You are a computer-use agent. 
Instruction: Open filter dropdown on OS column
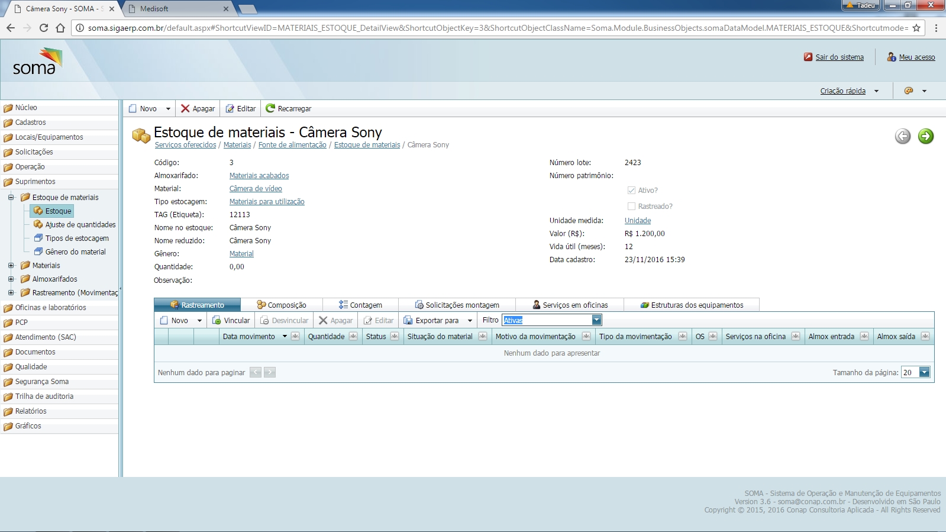point(713,336)
